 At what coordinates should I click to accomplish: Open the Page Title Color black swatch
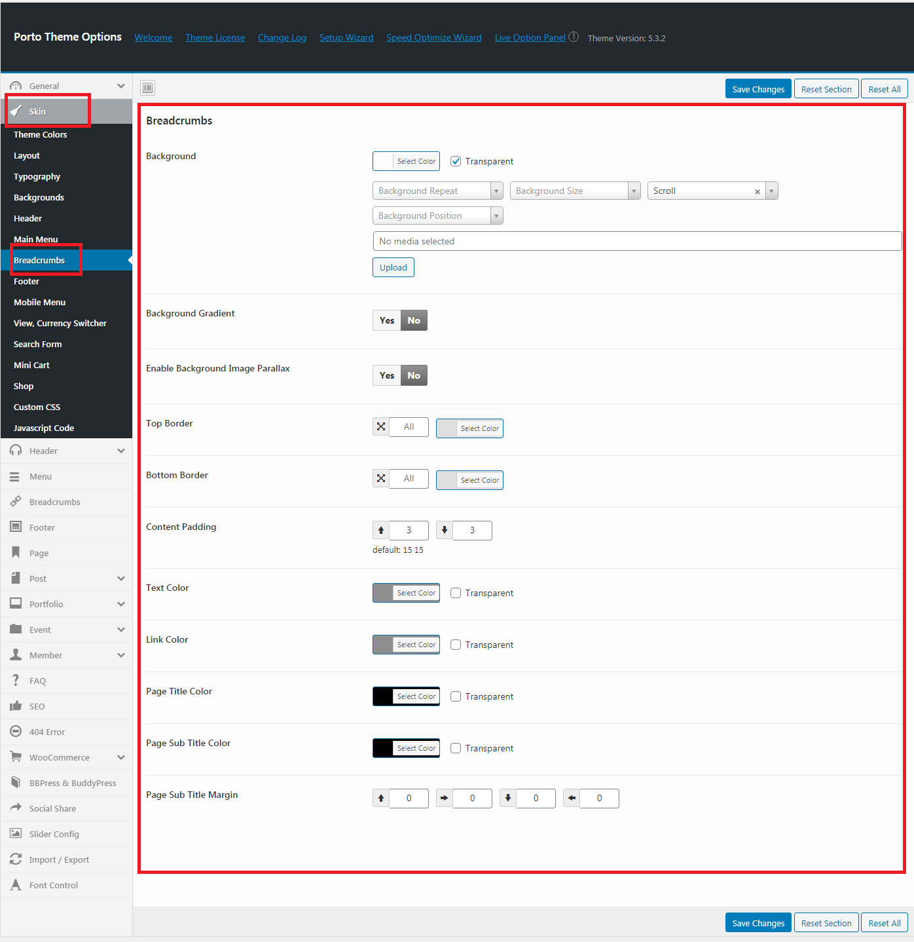[406, 696]
